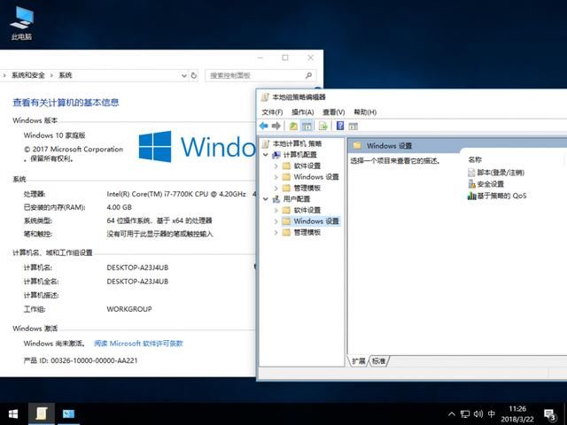567x425 pixels.
Task: Open 阅读 Microsoft 软件许可条款 link
Action: (138, 344)
